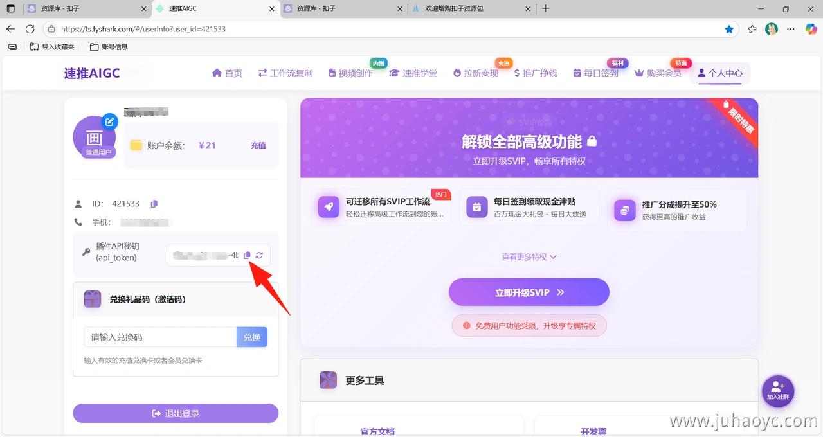Image resolution: width=823 pixels, height=437 pixels.
Task: Click the browser address bar URL
Action: (143, 29)
